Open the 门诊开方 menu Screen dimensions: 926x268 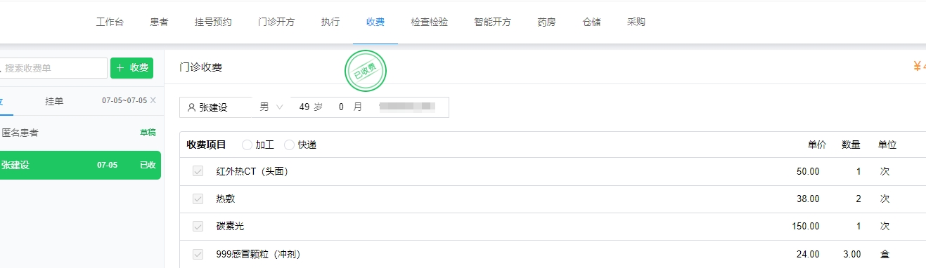coord(276,22)
